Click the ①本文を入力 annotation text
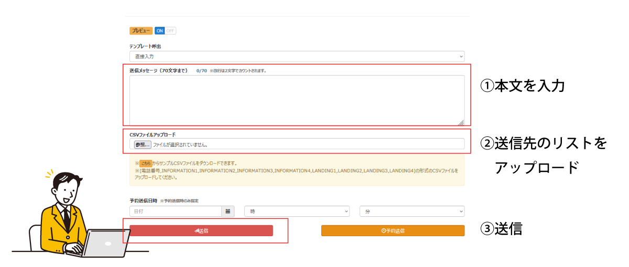 tap(522, 86)
